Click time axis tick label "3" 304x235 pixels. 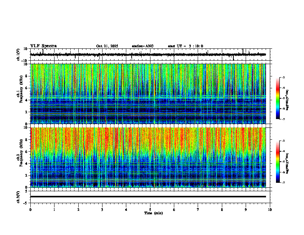tap(102, 210)
